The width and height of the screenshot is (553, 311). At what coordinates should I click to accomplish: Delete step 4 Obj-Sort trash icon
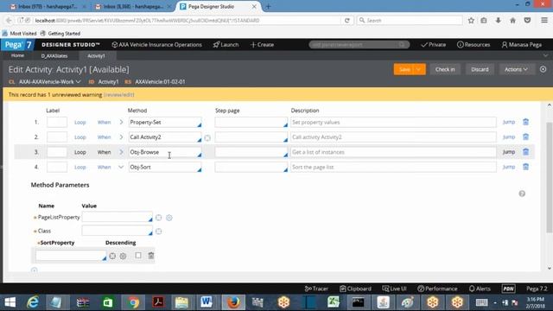click(x=525, y=167)
